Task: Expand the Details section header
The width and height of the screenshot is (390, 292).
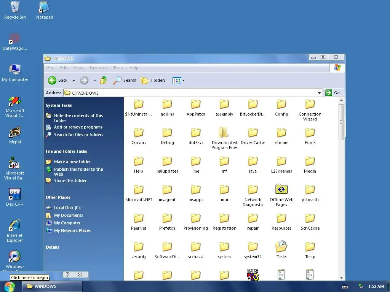Action: pyautogui.click(x=53, y=247)
